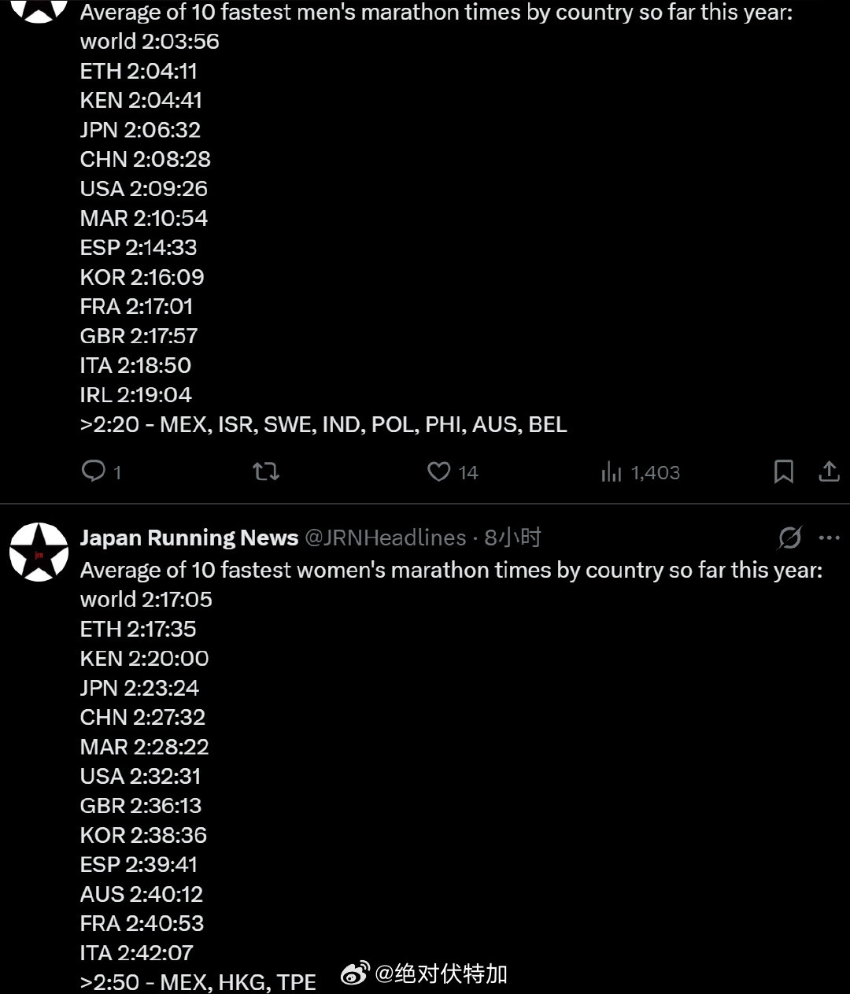
Task: Open view analytics bar chart icon
Action: coord(612,472)
